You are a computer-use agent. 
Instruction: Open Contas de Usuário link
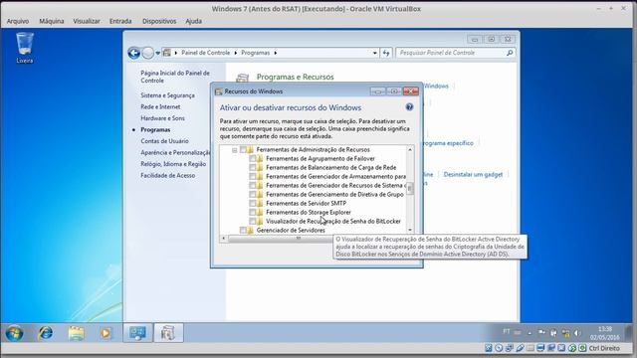164,141
